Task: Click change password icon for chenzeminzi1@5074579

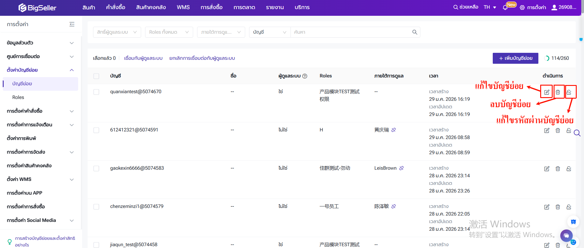Action: [568, 207]
